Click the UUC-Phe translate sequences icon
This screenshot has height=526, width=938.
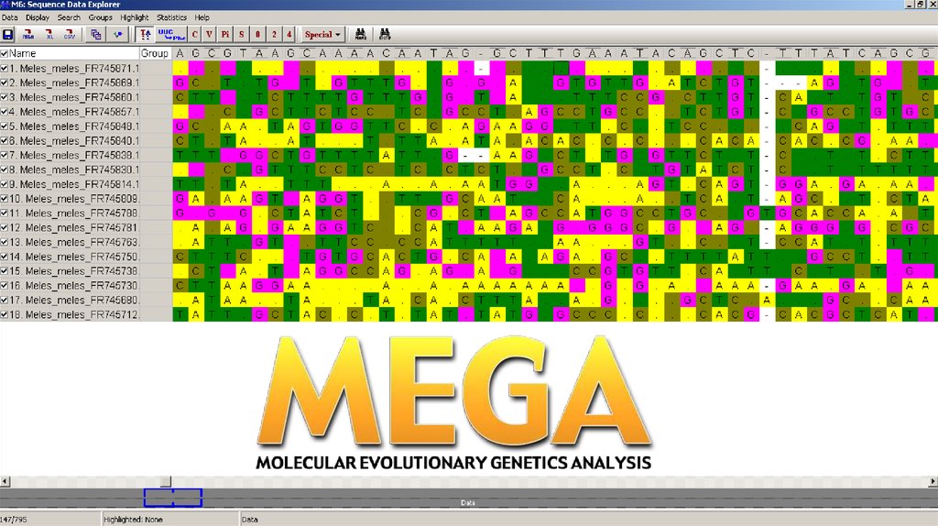(167, 35)
